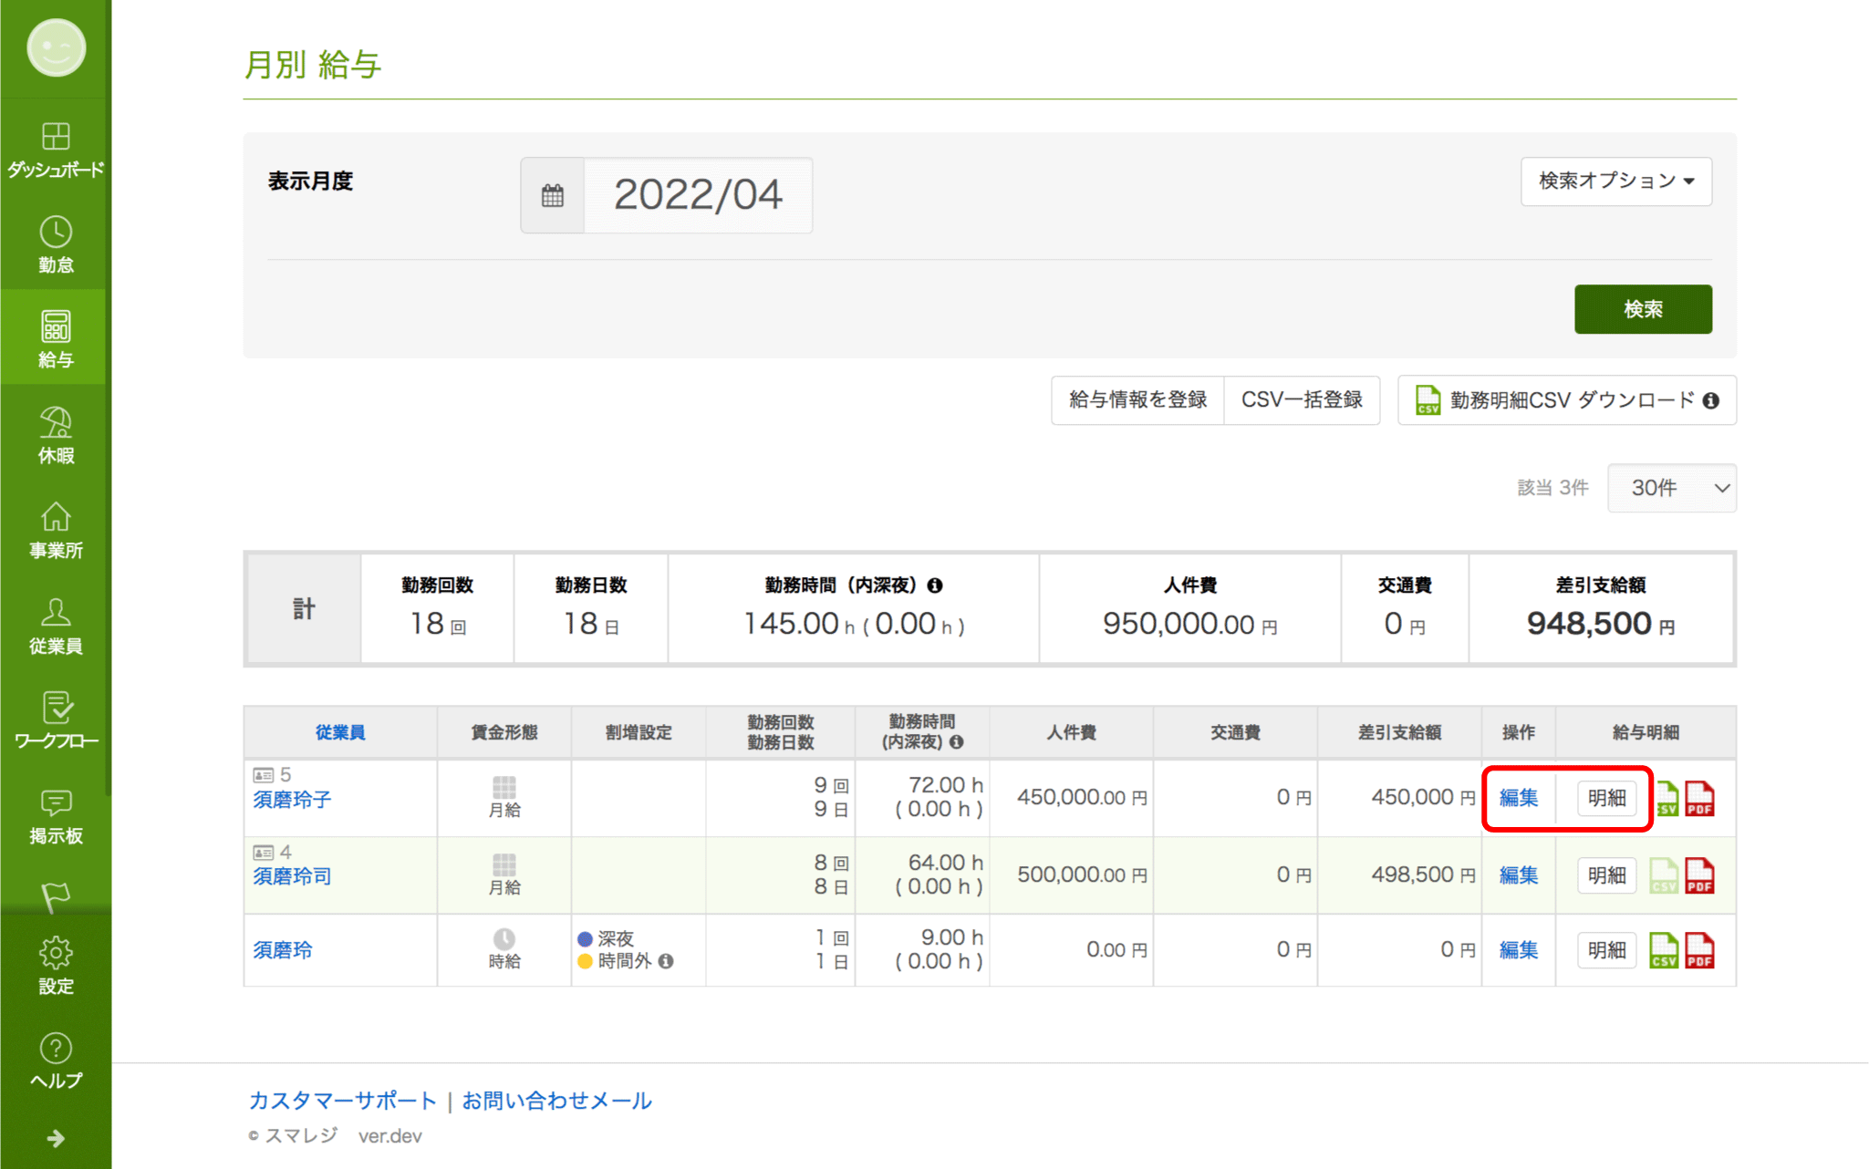Open 従業員 in the sidebar
This screenshot has height=1169, width=1869.
click(56, 626)
